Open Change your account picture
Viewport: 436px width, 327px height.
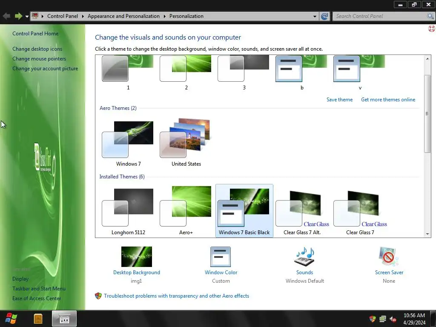[x=45, y=69]
